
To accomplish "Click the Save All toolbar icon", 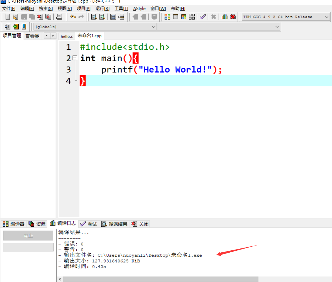I will coord(32,17).
